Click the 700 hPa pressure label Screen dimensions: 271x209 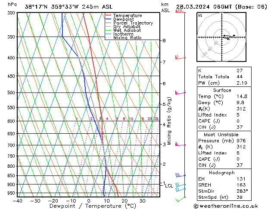pyautogui.click(x=12, y=145)
